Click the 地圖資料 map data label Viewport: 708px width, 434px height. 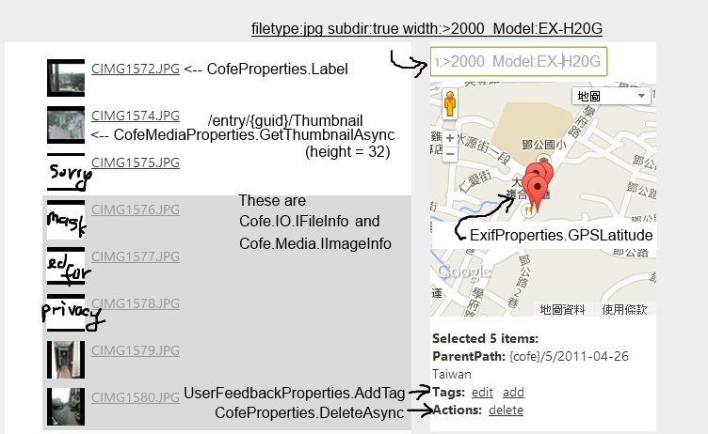coord(562,310)
